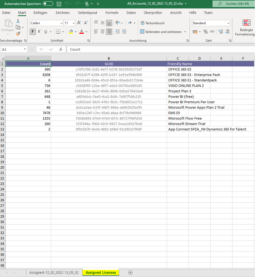This screenshot has height=277, width=255.
Task: Click the decrease indent icon
Action: [117, 32]
